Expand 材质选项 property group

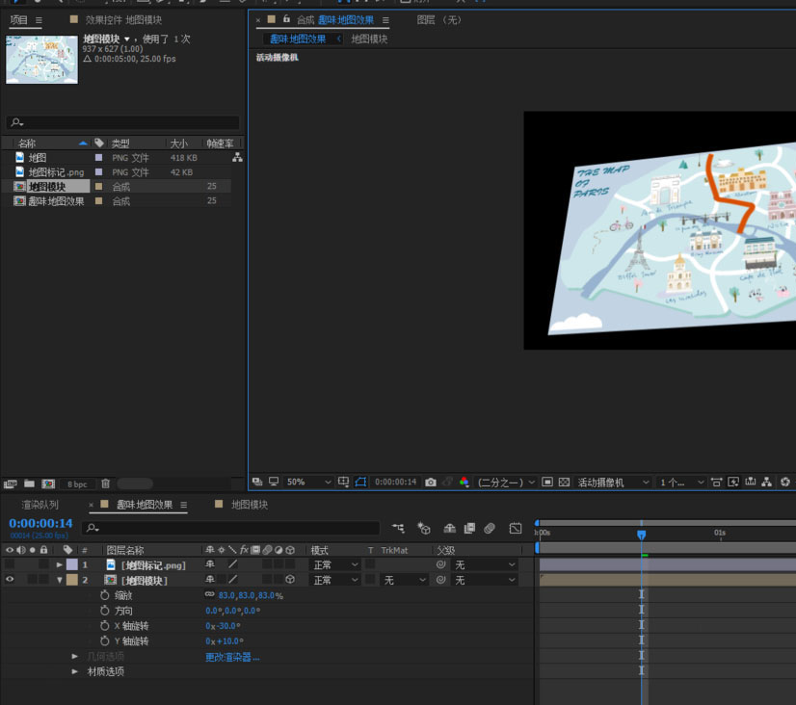point(74,671)
